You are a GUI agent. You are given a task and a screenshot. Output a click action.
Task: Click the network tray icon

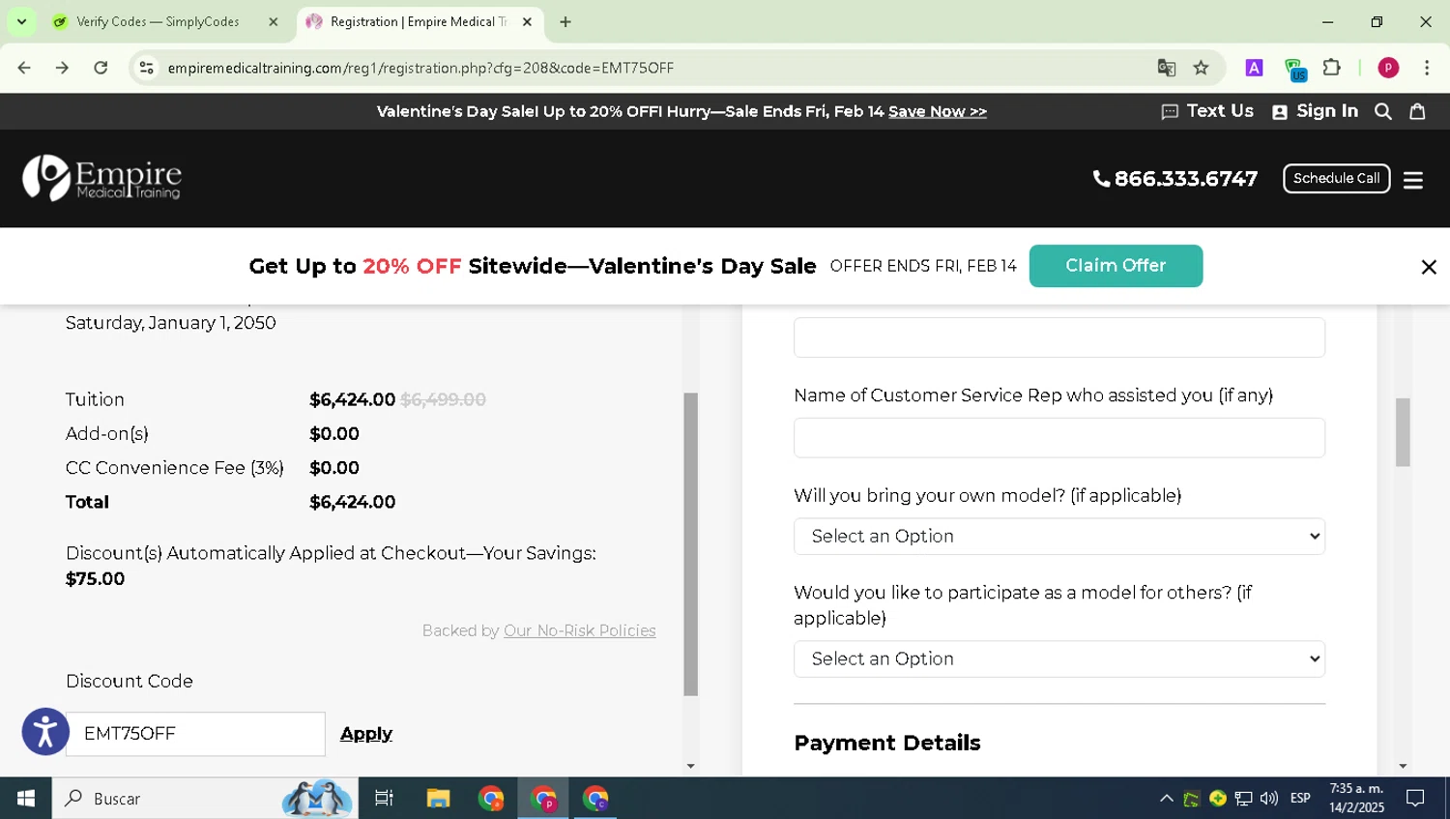tap(1243, 799)
